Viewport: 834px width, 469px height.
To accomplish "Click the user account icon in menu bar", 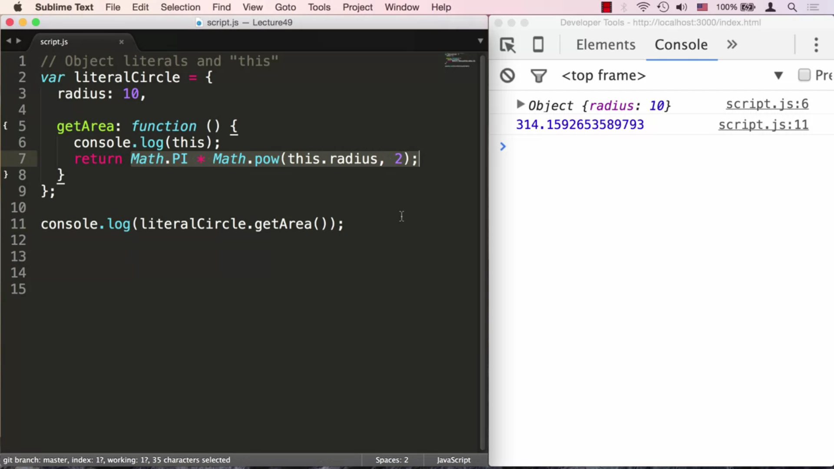I will coord(771,7).
